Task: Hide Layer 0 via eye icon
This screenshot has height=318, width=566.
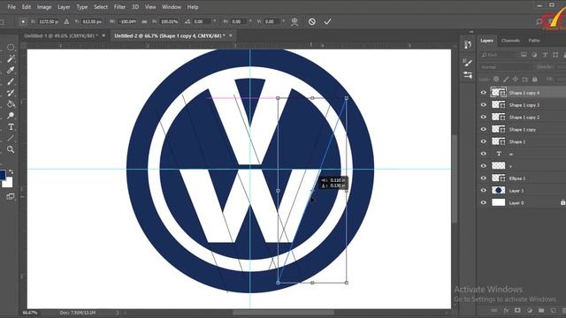Action: click(484, 203)
